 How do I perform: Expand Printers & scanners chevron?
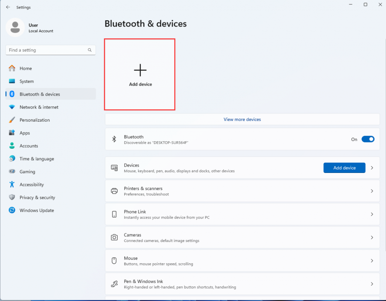tap(372, 191)
